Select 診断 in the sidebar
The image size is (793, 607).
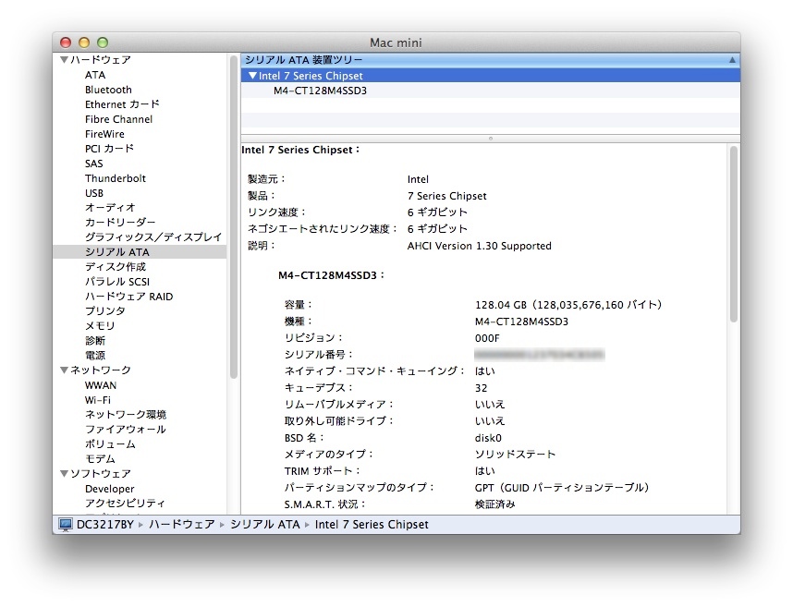click(x=95, y=341)
